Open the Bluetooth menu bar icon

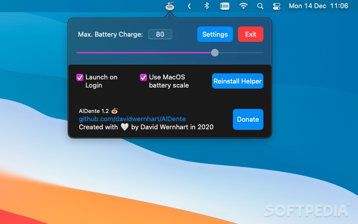click(x=206, y=6)
